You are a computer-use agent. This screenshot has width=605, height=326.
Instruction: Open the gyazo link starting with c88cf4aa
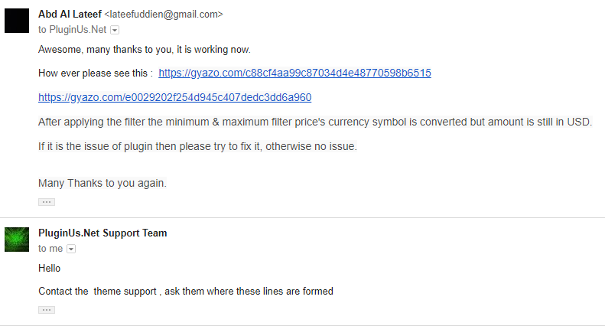(294, 73)
